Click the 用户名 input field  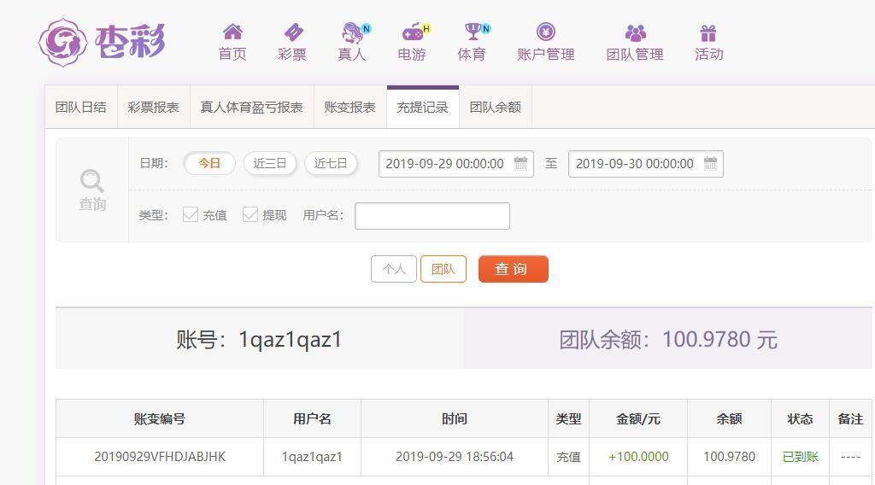(432, 216)
